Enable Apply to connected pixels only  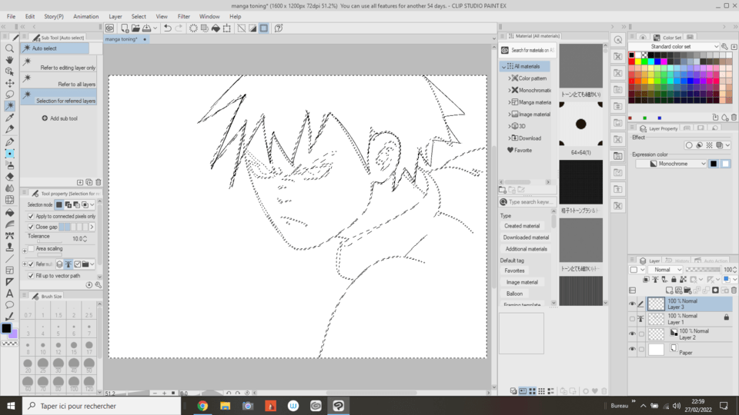pos(31,217)
